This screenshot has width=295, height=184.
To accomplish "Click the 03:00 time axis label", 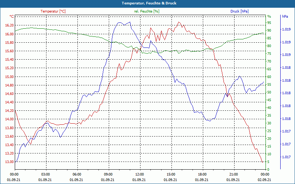I will [45, 174].
